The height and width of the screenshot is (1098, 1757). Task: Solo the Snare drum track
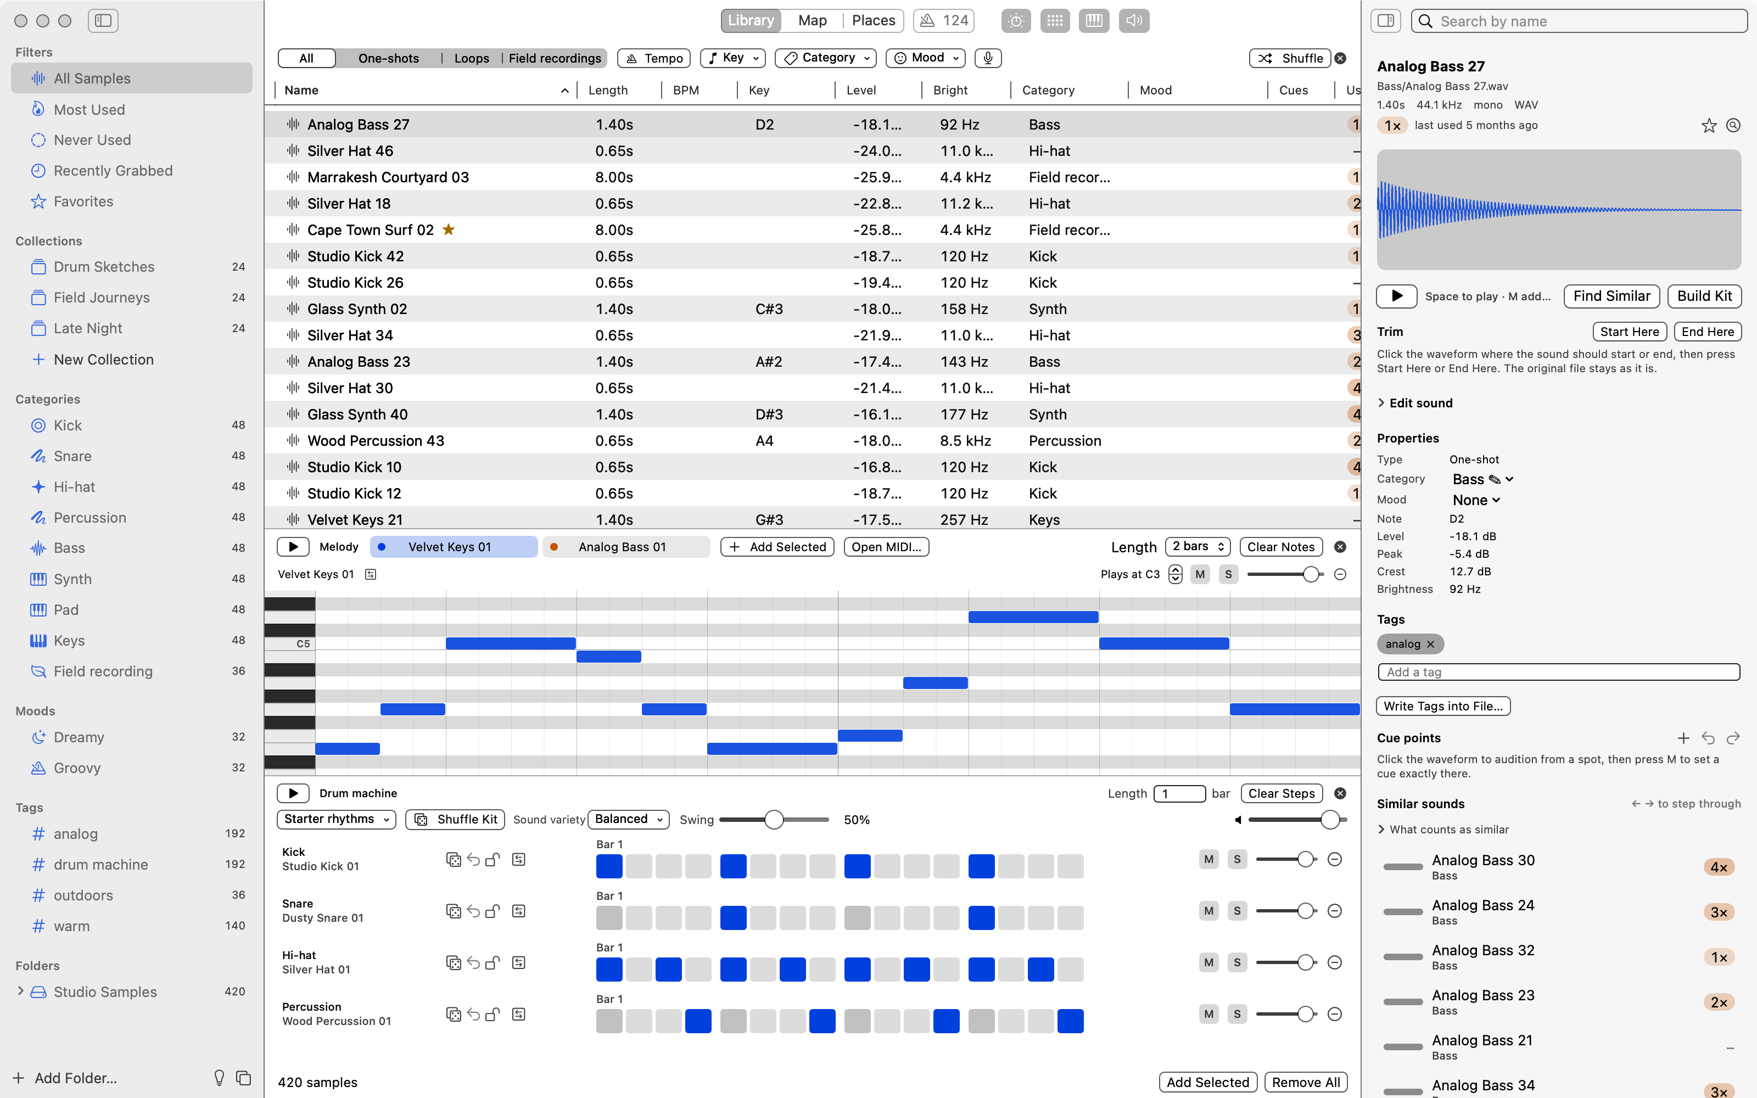coord(1237,911)
